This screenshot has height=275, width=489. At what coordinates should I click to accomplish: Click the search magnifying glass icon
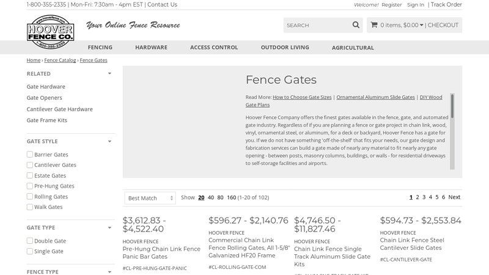[x=356, y=25]
